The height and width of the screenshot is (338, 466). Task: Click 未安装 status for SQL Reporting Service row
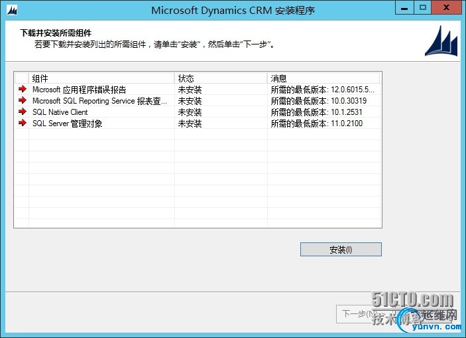pyautogui.click(x=190, y=101)
